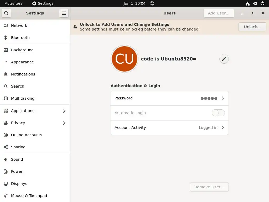
Task: Click the Power icon in sidebar
Action: pyautogui.click(x=6, y=171)
